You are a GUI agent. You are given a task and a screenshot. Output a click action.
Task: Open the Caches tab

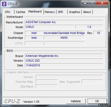[21, 12]
